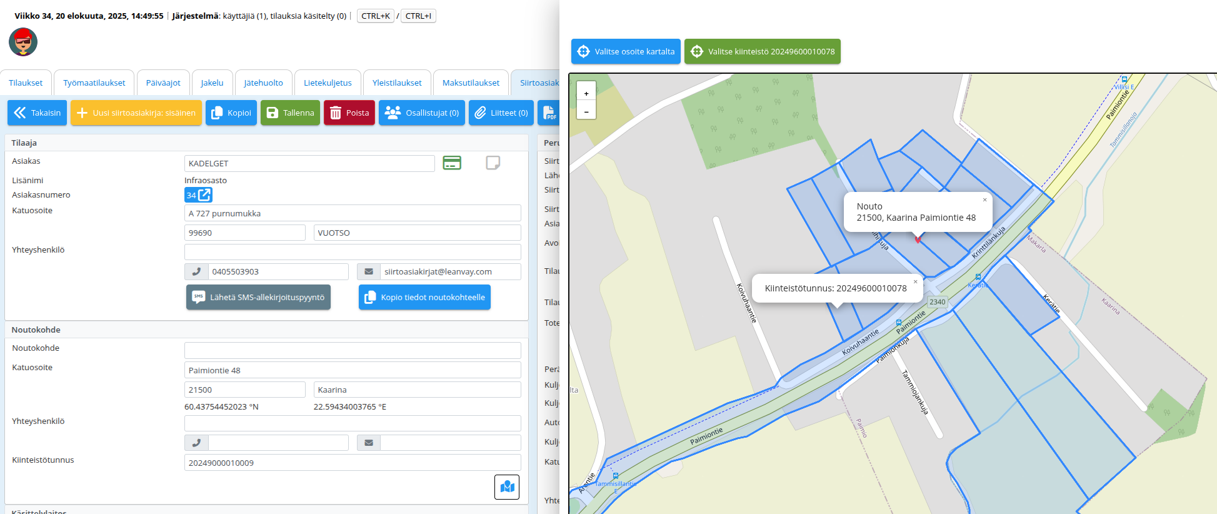Select the Jätehuolto tab
Image resolution: width=1217 pixels, height=514 pixels.
click(263, 83)
